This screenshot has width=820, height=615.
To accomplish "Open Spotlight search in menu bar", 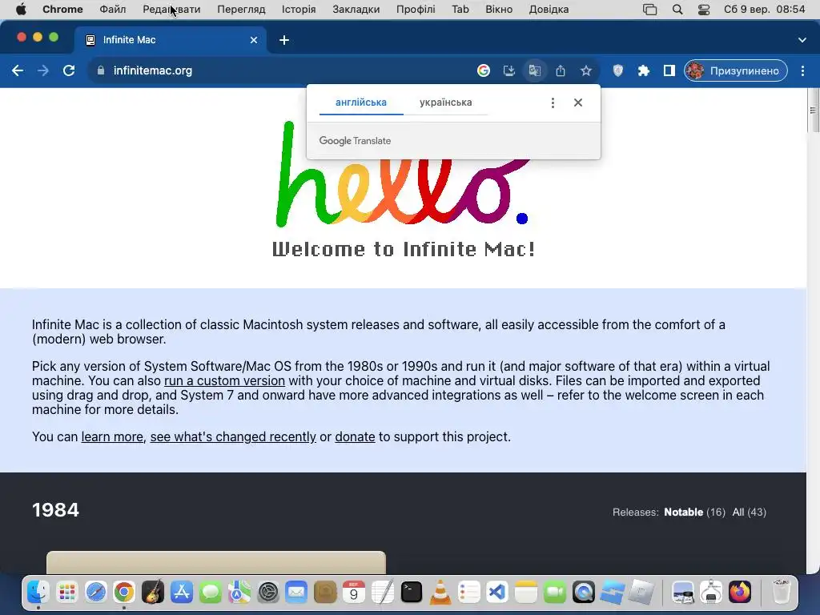I will 677,10.
